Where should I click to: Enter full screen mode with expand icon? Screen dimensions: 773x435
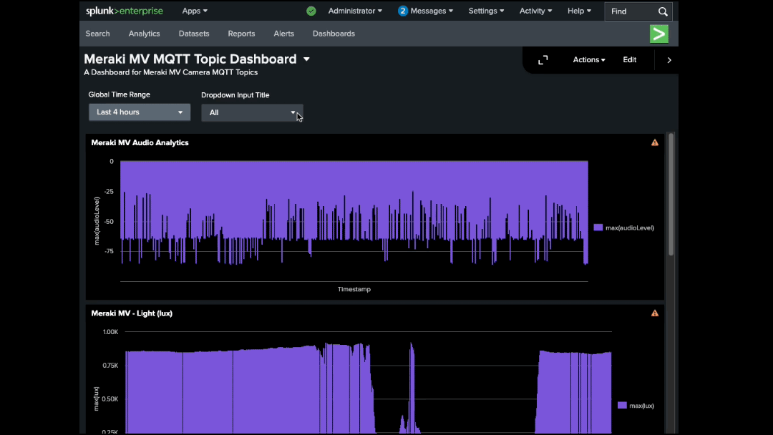tap(543, 60)
